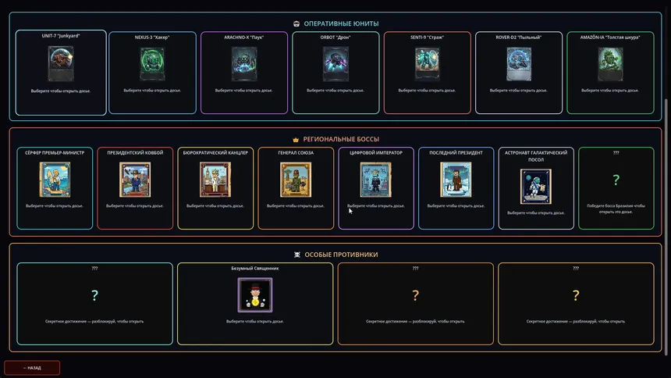Click the Президентский Ковбой title text
This screenshot has height=378, width=671.
(x=135, y=152)
